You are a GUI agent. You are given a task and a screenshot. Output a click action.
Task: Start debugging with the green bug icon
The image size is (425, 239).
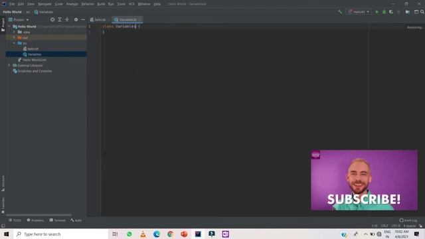[384, 12]
